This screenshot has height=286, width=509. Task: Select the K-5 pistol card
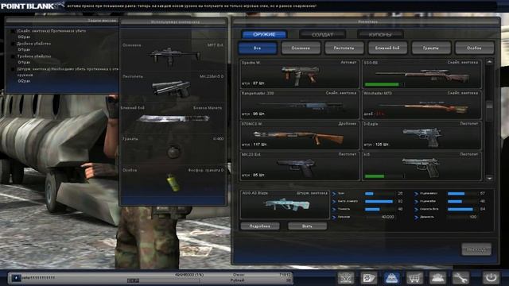pyautogui.click(x=422, y=166)
